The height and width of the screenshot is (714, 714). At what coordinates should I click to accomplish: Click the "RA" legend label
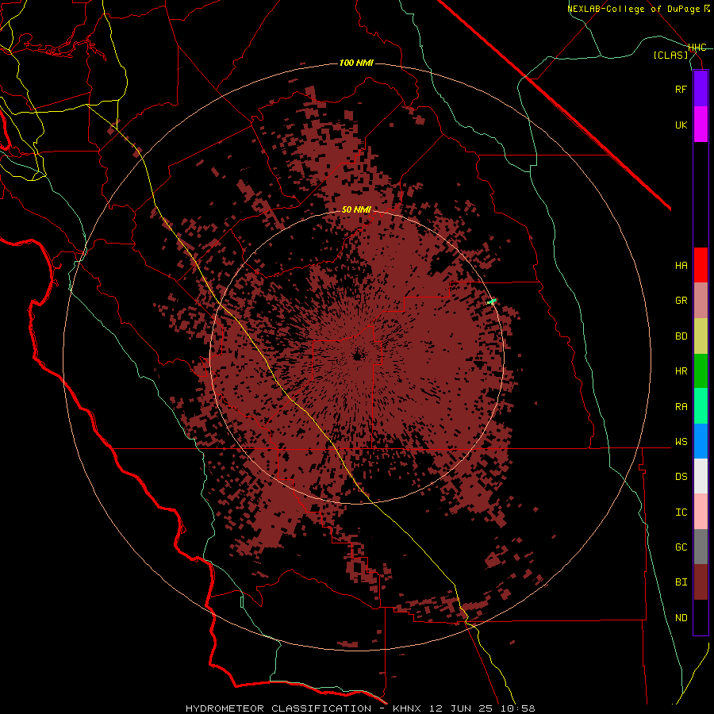(681, 407)
